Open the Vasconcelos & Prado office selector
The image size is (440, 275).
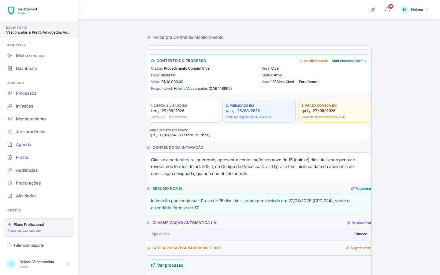(x=39, y=30)
